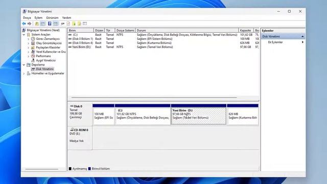Click the volume list horizontal scrollbar

[154, 98]
